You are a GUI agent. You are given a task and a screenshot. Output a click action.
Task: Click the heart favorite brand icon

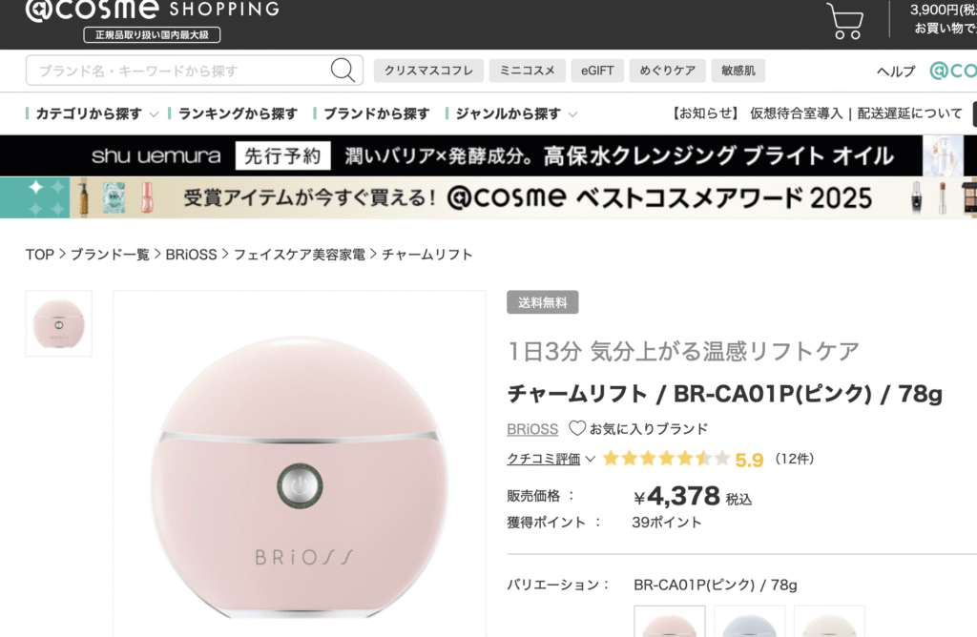tap(577, 428)
